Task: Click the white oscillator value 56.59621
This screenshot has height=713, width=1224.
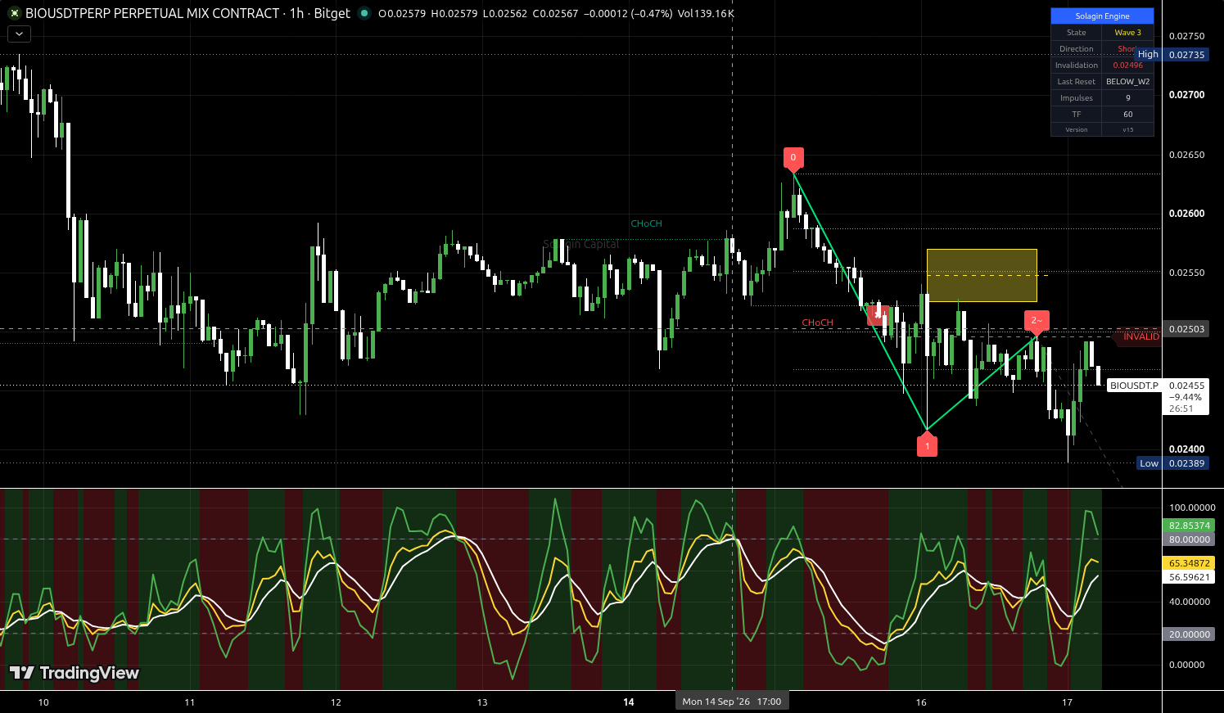Action: pos(1189,577)
